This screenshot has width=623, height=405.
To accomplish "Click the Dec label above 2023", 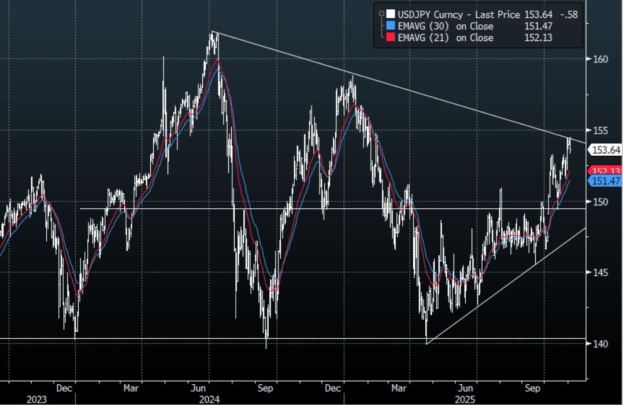I will (64, 388).
